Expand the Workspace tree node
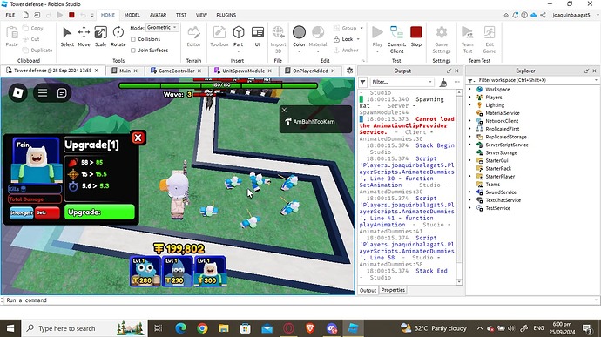 click(470, 89)
